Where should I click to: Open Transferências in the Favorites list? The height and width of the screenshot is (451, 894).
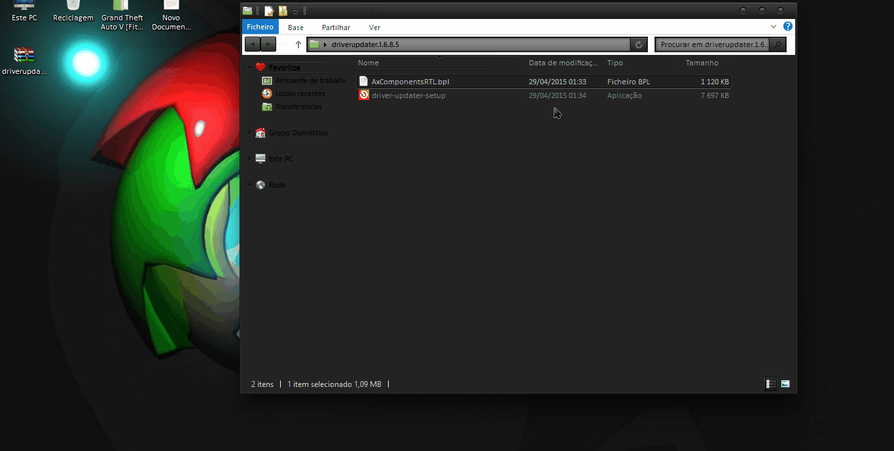point(298,107)
